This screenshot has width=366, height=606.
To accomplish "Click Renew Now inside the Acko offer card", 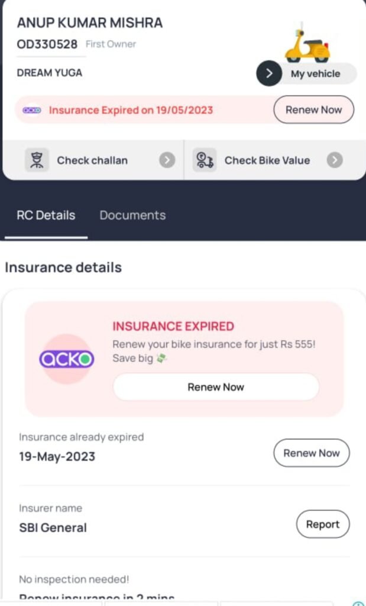I will pos(216,387).
